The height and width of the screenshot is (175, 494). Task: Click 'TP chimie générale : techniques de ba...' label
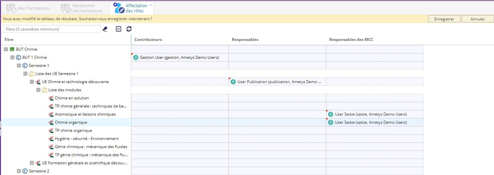pos(91,106)
